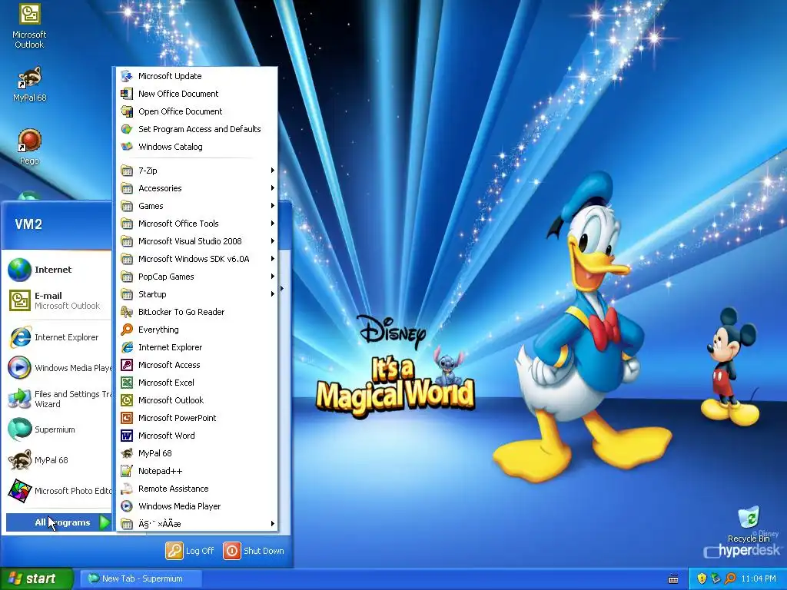
Task: Open Internet Explorer in the Start menu's left column
Action: coord(58,337)
